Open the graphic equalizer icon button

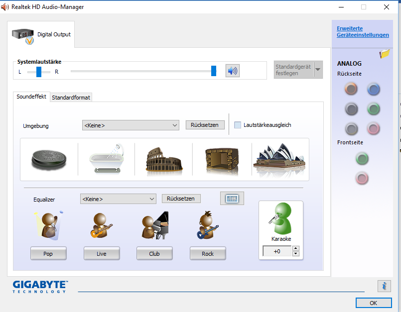232,199
